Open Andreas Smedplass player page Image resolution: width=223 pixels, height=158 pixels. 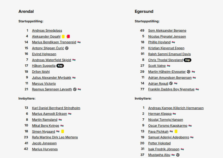click(47, 30)
